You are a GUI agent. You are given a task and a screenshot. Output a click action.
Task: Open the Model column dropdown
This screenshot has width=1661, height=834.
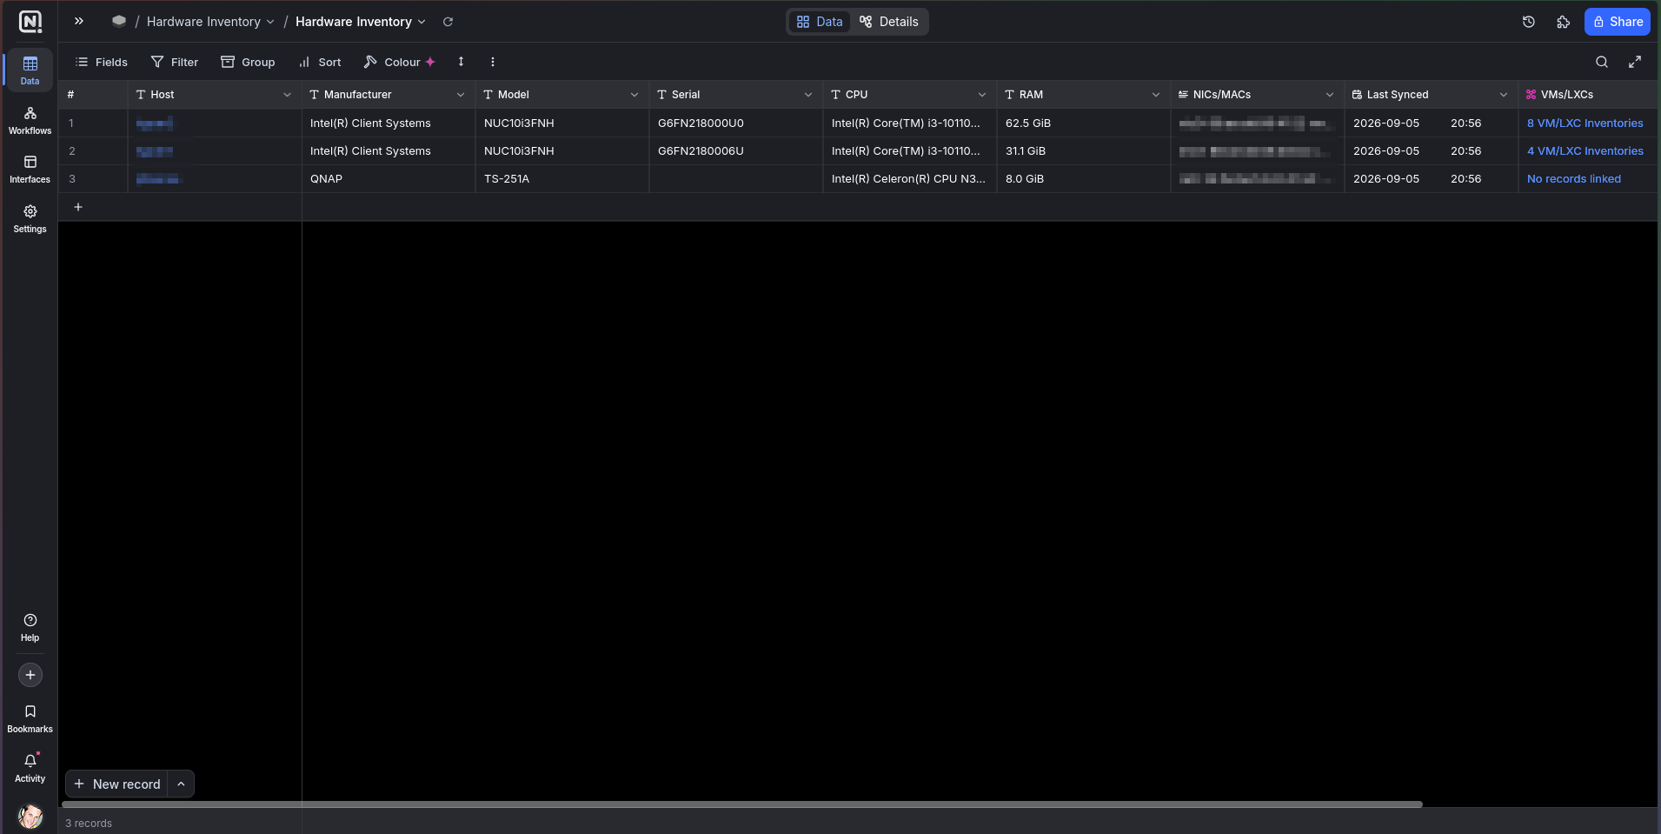tap(635, 95)
